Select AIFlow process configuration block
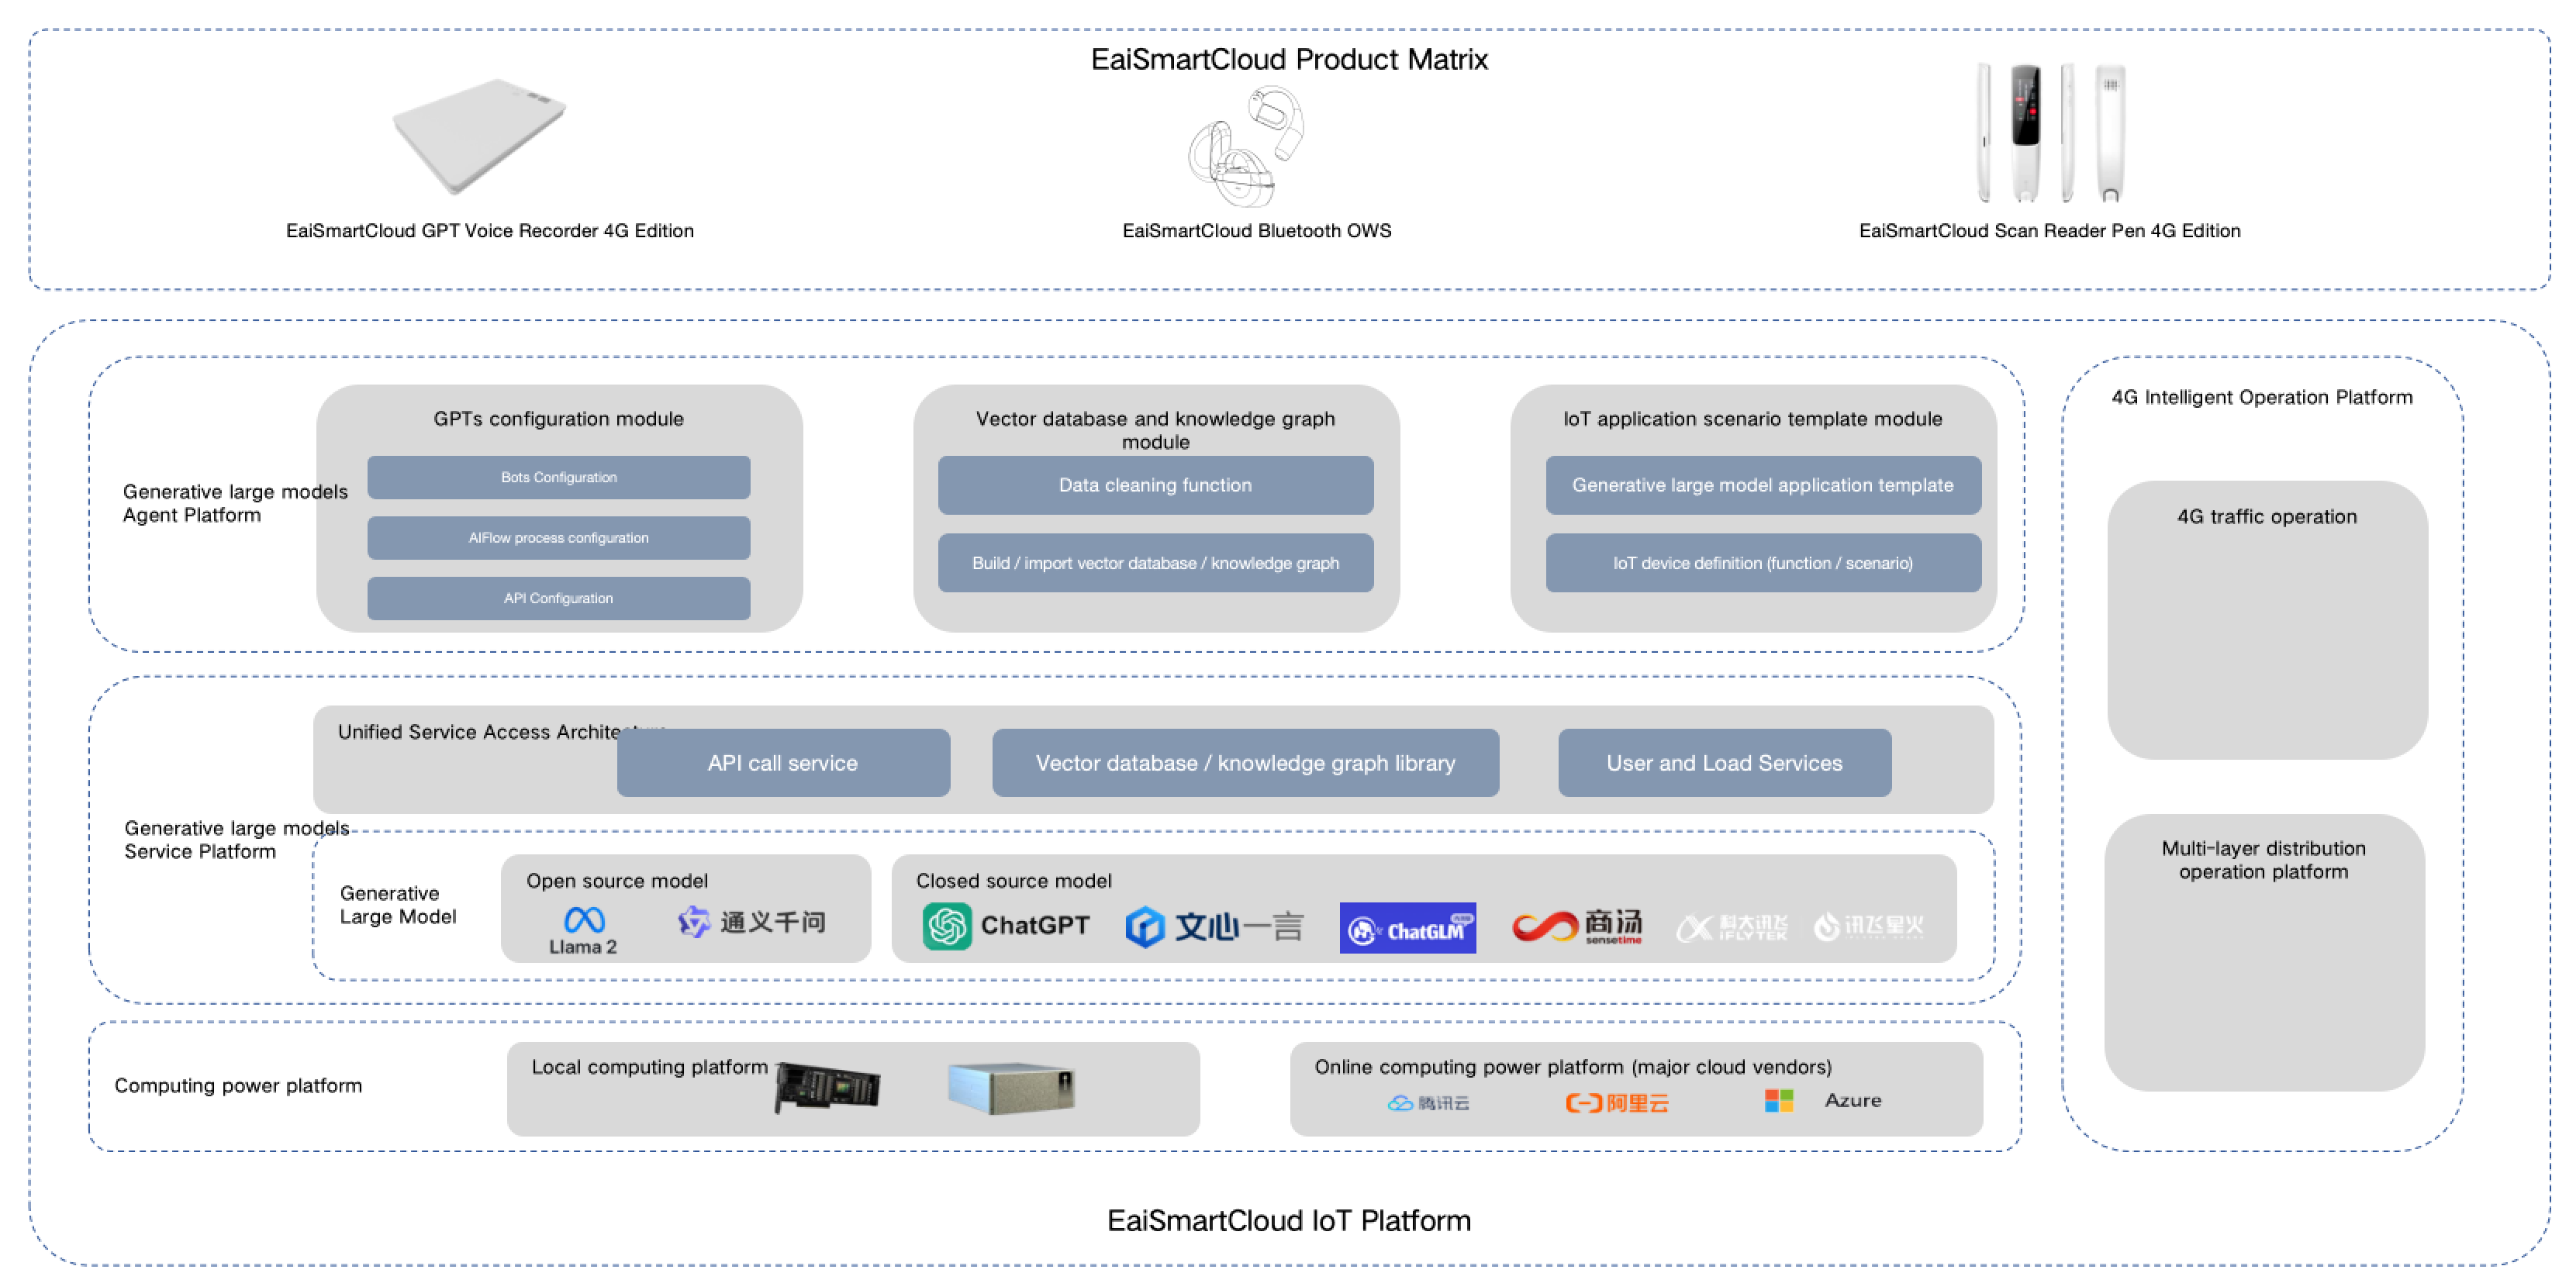Screen dimensions: 2576x1273 pyautogui.click(x=558, y=537)
